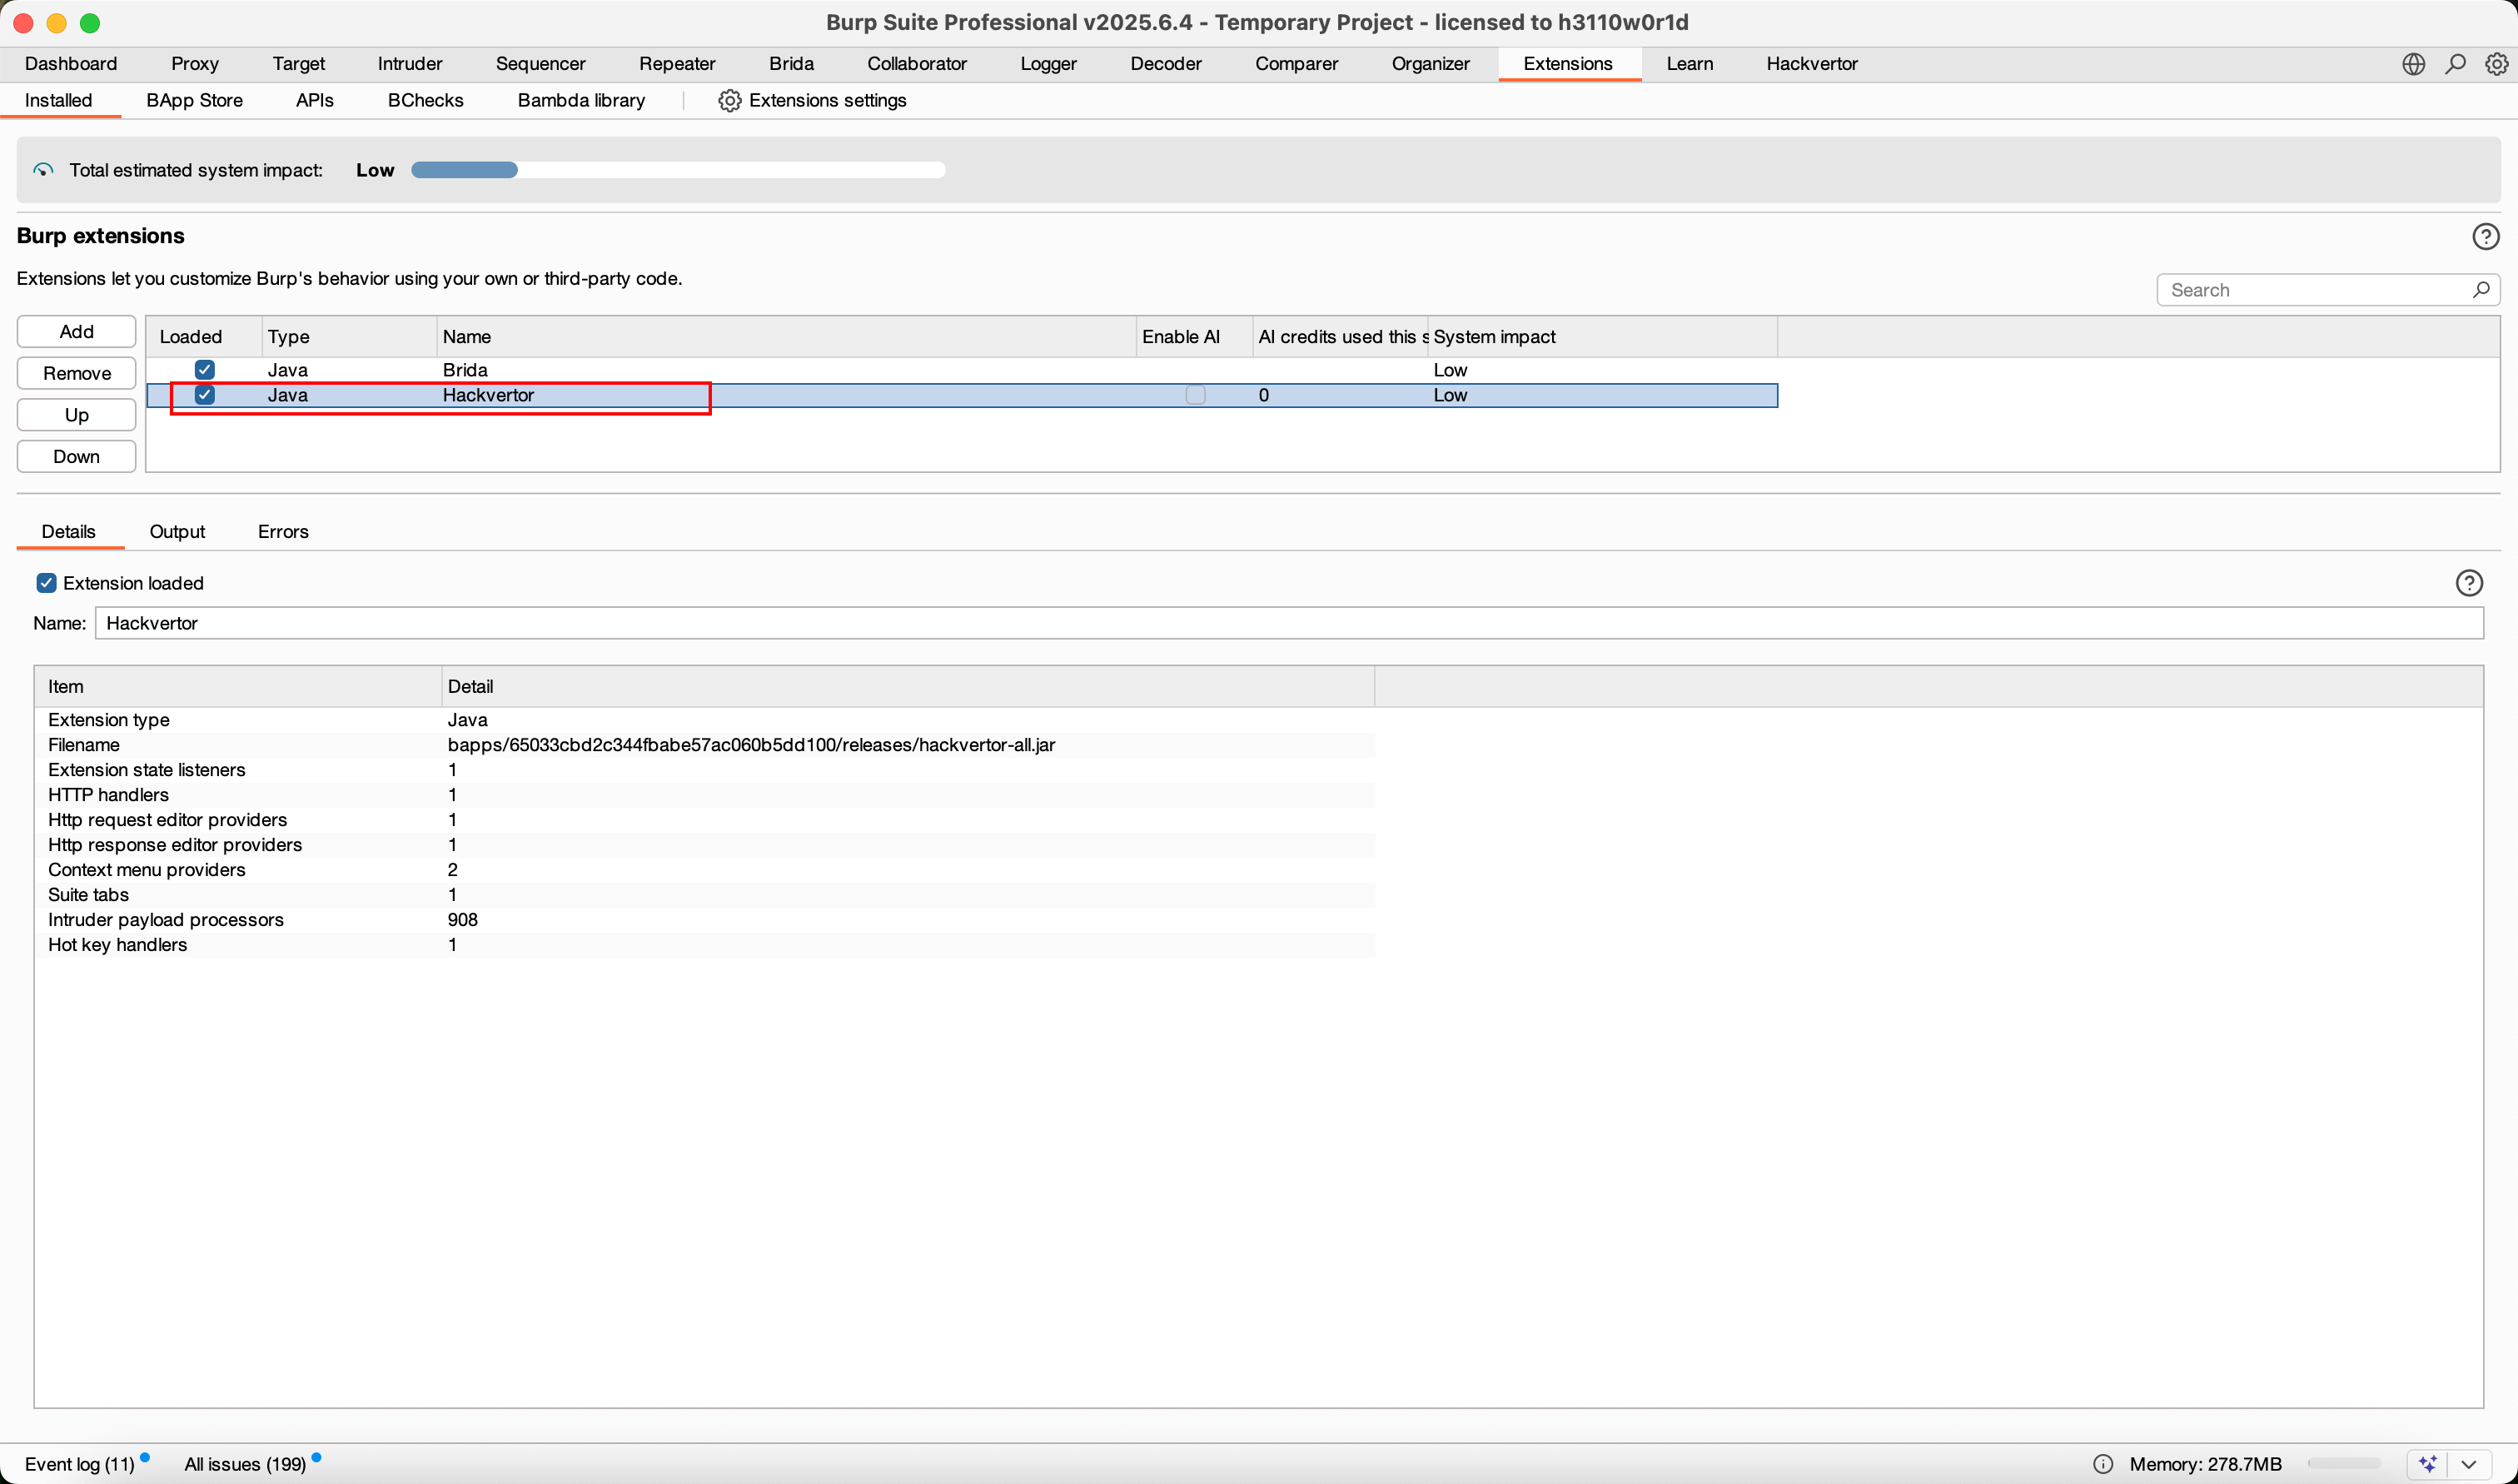The height and width of the screenshot is (1484, 2518).
Task: Open the Dashboard tab
Action: click(x=71, y=64)
